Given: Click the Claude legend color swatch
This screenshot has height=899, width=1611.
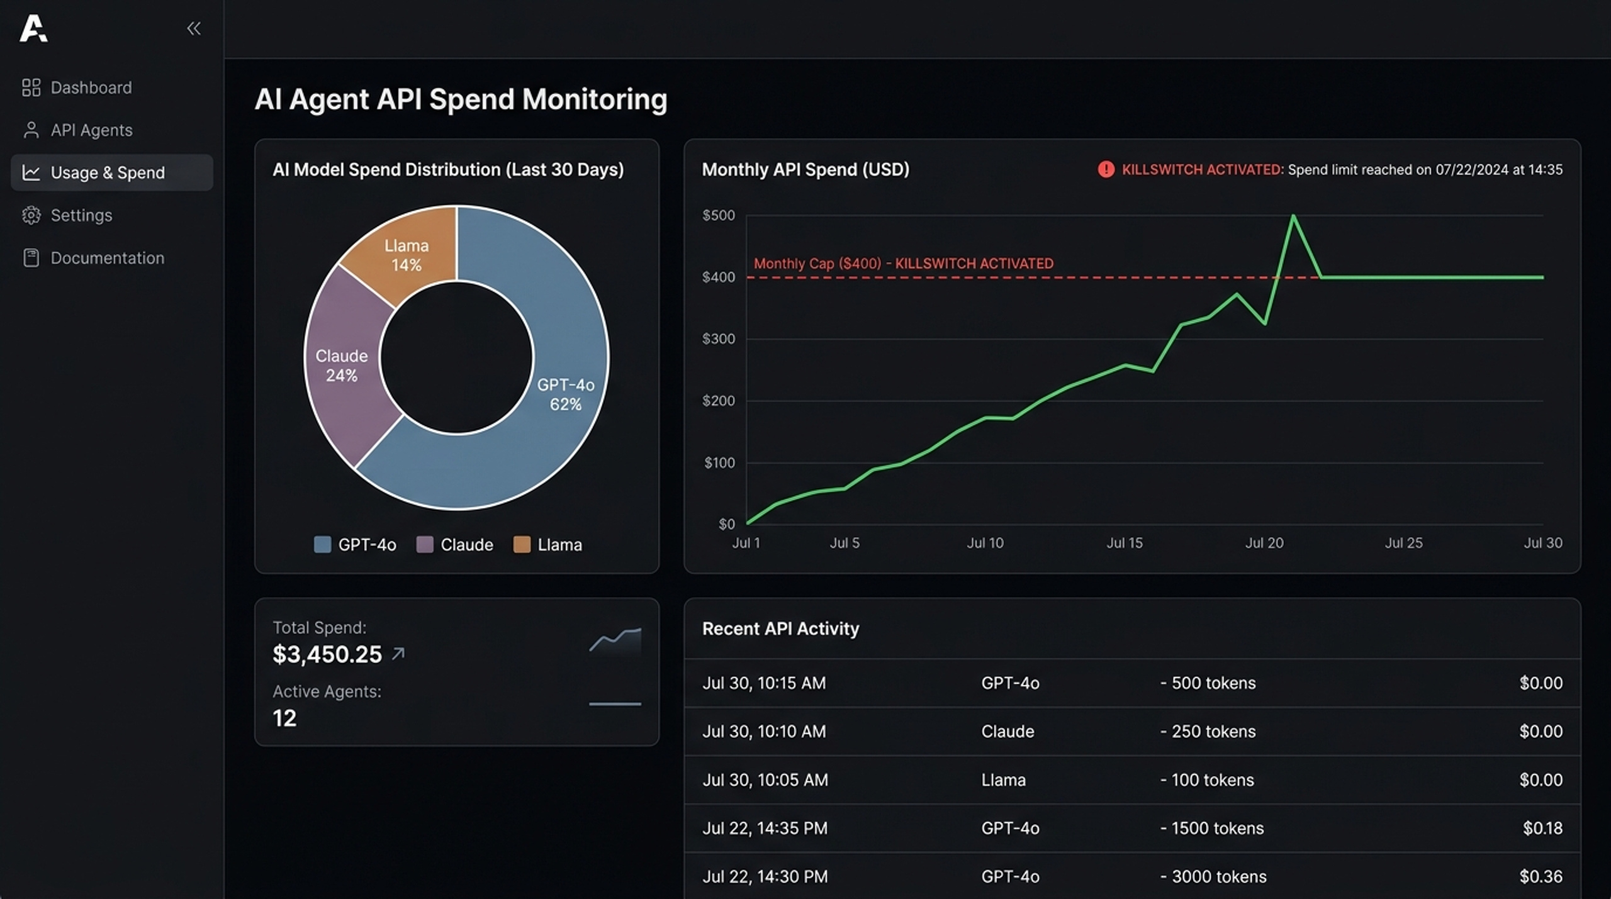Looking at the screenshot, I should click(x=425, y=545).
